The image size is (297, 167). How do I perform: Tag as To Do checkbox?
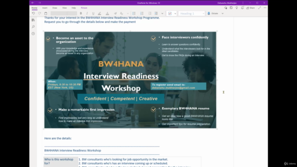click(x=170, y=13)
